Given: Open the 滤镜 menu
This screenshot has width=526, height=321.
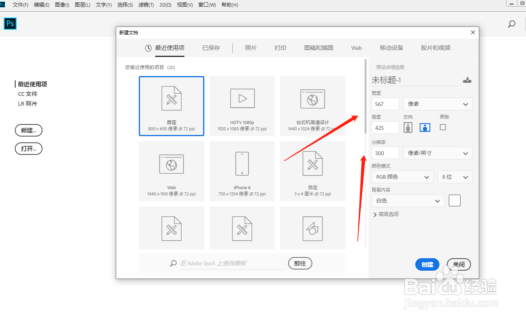Looking at the screenshot, I should tap(146, 5).
